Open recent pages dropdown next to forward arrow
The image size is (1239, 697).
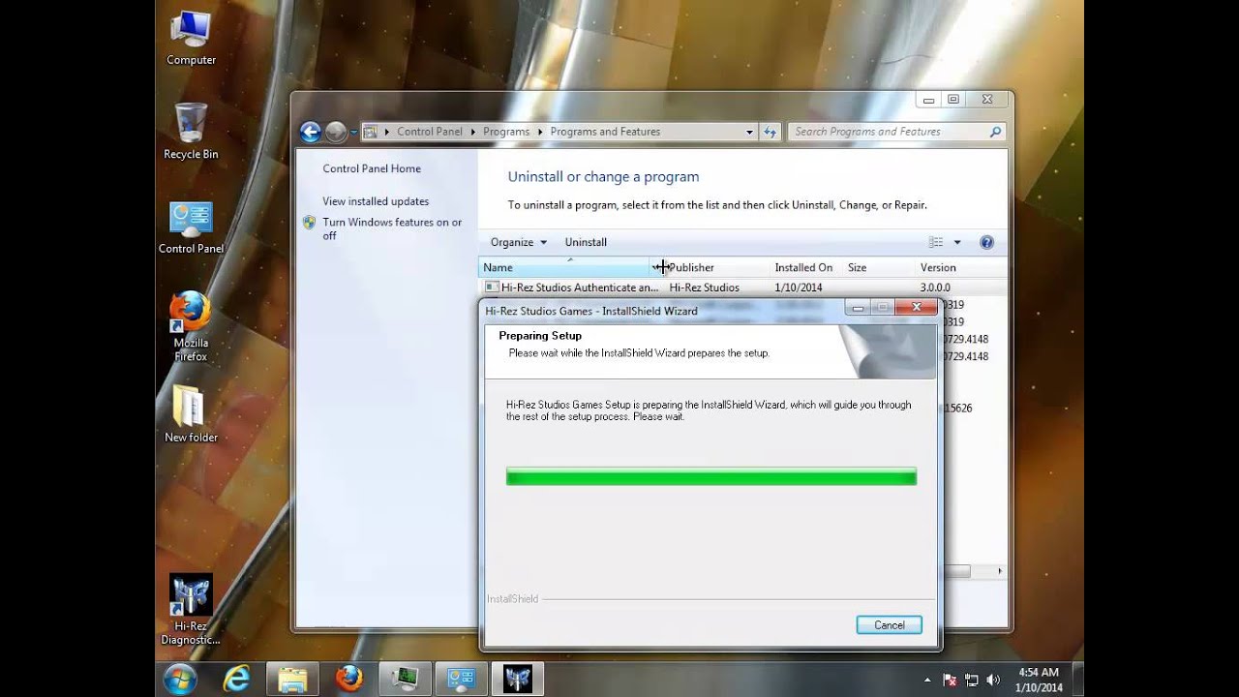click(x=354, y=132)
